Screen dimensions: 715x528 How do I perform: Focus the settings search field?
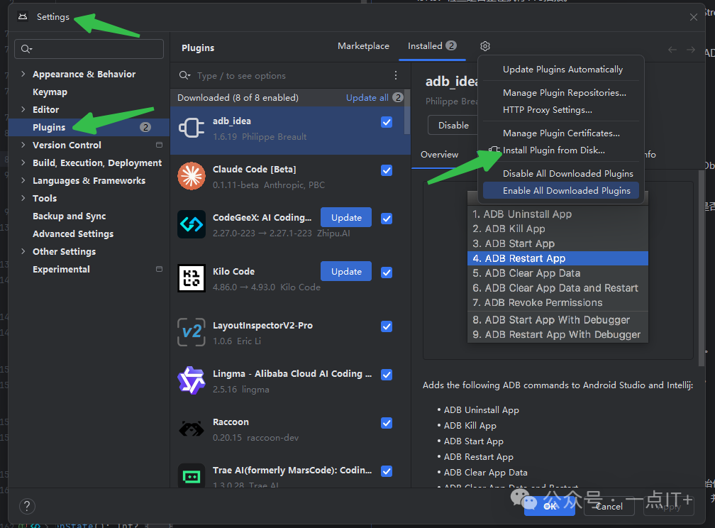click(89, 49)
